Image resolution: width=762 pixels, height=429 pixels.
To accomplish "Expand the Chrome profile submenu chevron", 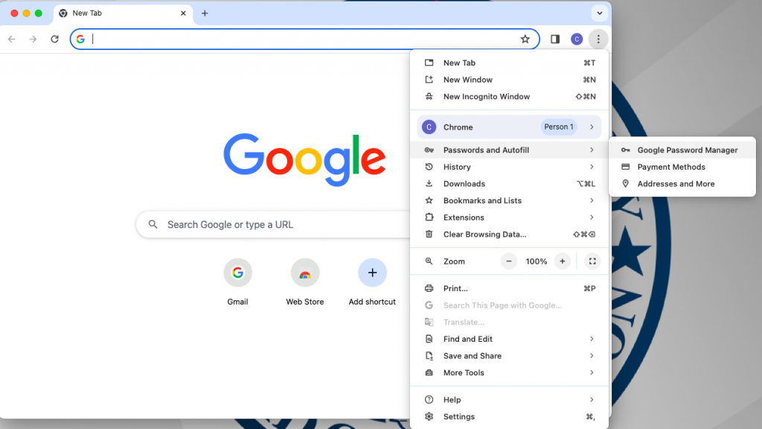I will click(x=592, y=127).
